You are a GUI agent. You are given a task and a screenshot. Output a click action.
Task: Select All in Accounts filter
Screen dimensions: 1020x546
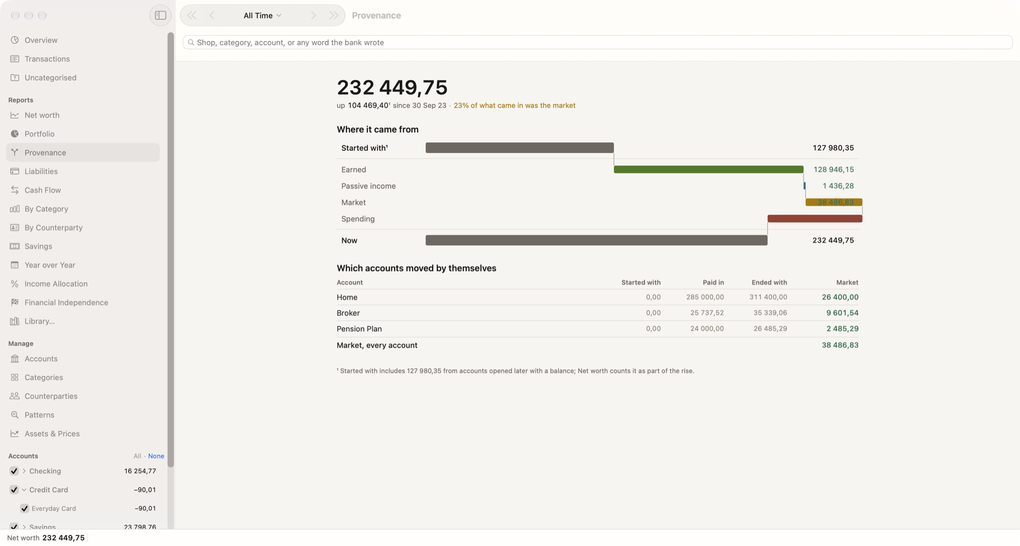(137, 456)
